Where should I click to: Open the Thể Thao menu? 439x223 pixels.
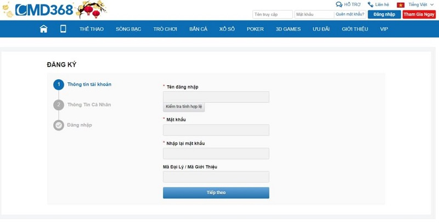[91, 29]
